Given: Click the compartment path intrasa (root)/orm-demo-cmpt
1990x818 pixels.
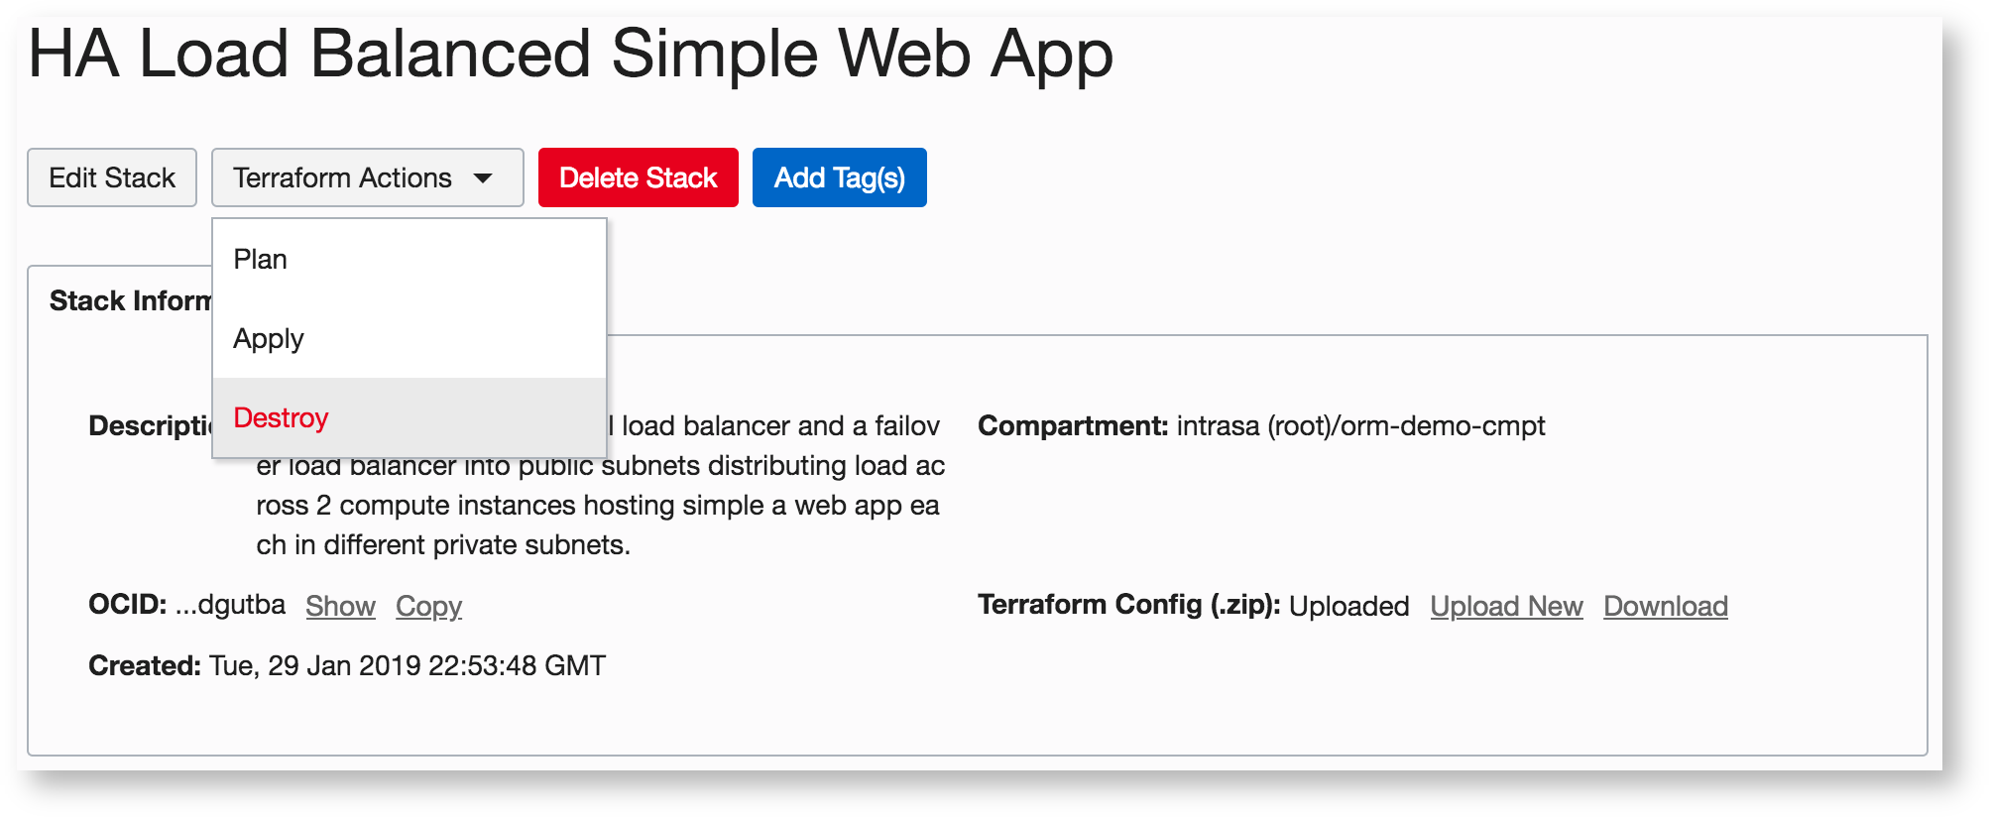Looking at the screenshot, I should 1360,426.
